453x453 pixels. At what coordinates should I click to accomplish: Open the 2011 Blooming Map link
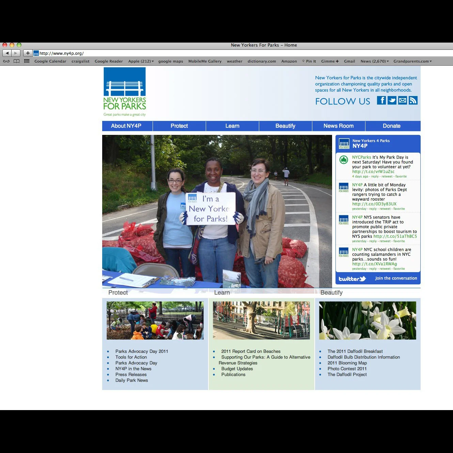(347, 363)
